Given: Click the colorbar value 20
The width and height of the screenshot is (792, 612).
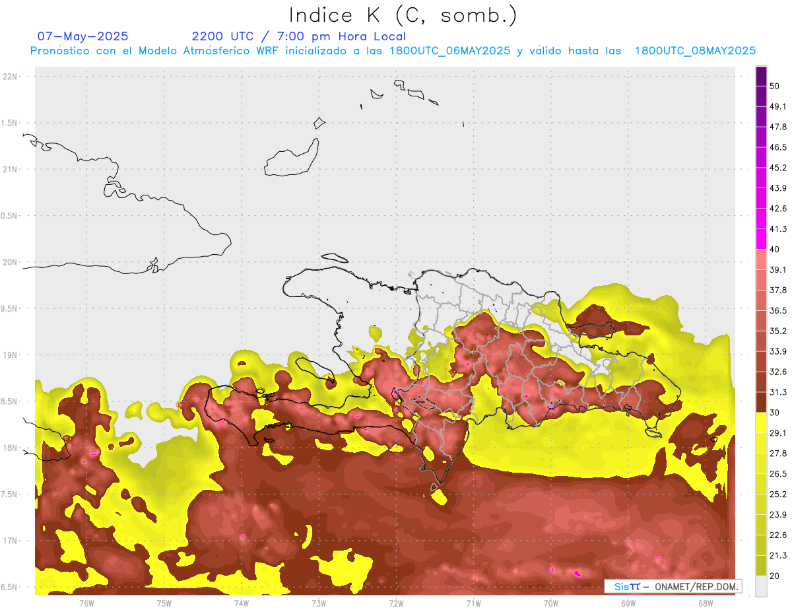Looking at the screenshot, I should (x=775, y=576).
